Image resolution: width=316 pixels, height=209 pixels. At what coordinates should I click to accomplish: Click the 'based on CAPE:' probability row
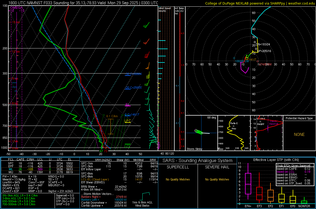pos(294,169)
